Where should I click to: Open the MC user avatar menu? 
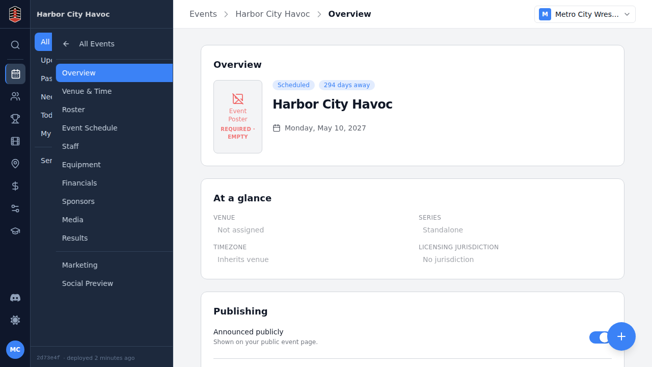tap(15, 350)
